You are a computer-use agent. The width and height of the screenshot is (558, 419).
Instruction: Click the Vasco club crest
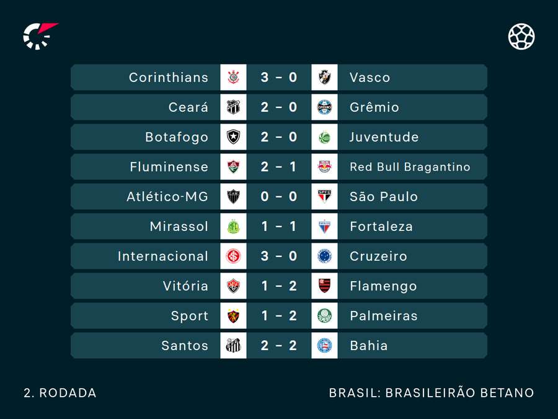(x=324, y=78)
